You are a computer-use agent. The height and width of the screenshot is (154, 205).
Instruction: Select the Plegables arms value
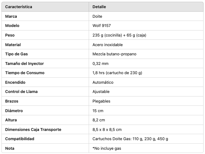coord(101,101)
